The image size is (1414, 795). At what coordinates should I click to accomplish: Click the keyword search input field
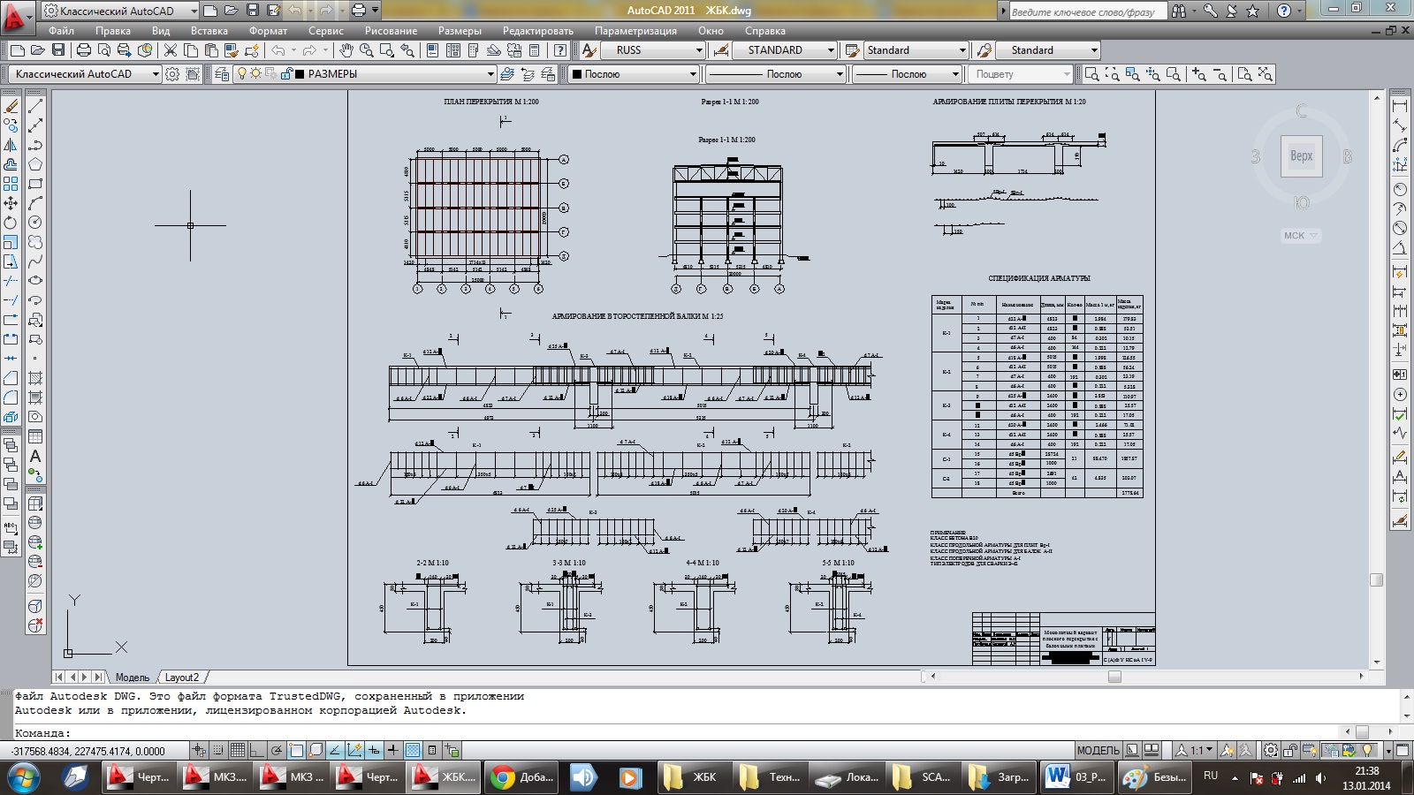click(1088, 11)
